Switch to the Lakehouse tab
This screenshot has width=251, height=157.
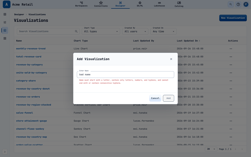159,4
